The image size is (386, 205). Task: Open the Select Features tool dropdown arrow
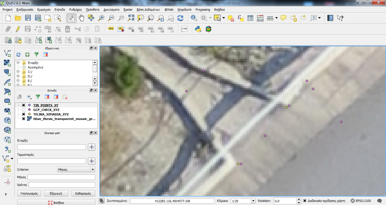click(x=224, y=18)
